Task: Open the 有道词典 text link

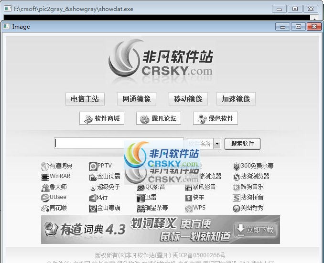Action: pyautogui.click(x=61, y=166)
